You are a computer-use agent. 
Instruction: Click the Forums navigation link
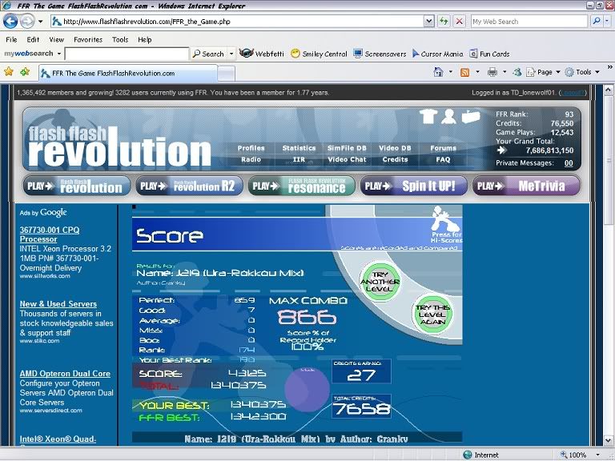coord(443,148)
